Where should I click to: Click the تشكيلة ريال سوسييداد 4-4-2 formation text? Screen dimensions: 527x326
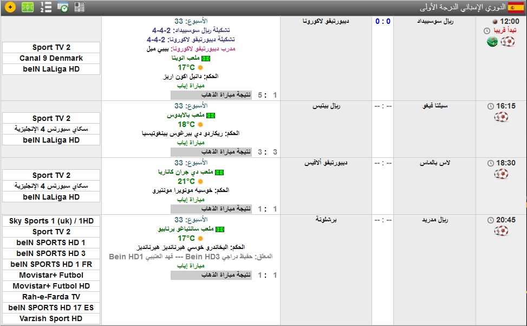[191, 30]
